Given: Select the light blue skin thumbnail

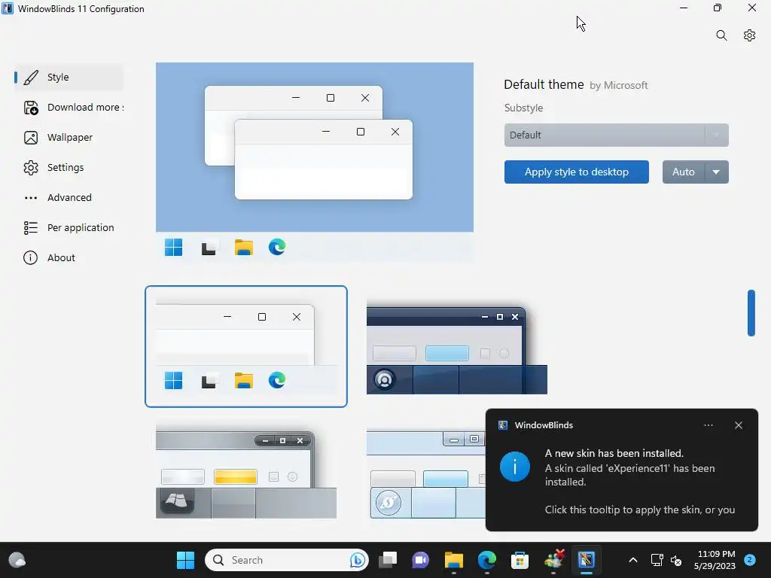Looking at the screenshot, I should [426, 474].
